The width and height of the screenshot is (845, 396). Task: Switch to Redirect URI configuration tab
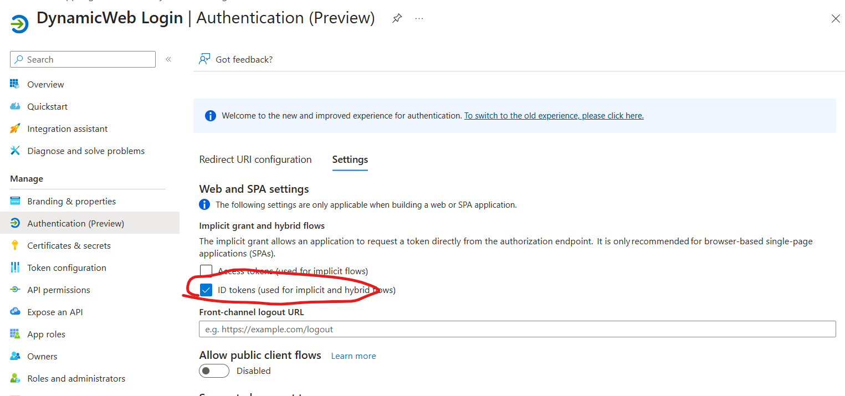255,160
